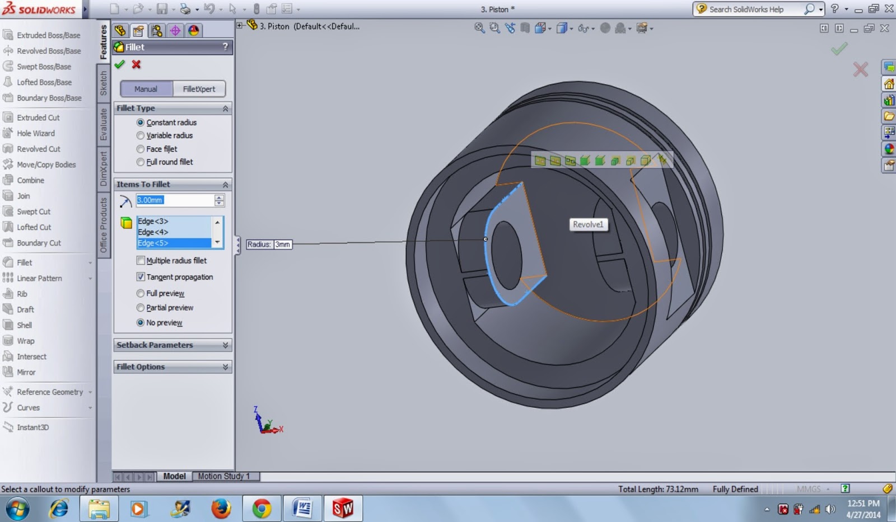Viewport: 896px width, 522px height.
Task: Select the Mirror feature tool
Action: pos(26,372)
